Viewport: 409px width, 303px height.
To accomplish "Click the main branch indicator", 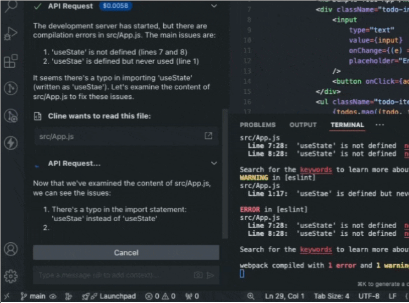I will click(x=34, y=296).
